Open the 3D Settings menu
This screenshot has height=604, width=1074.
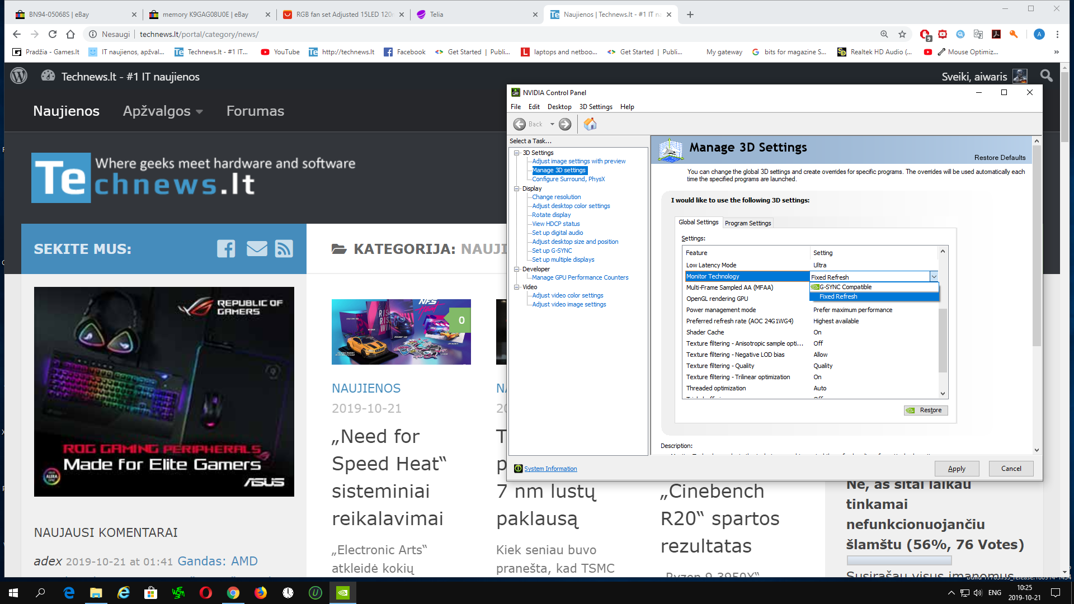tap(596, 107)
